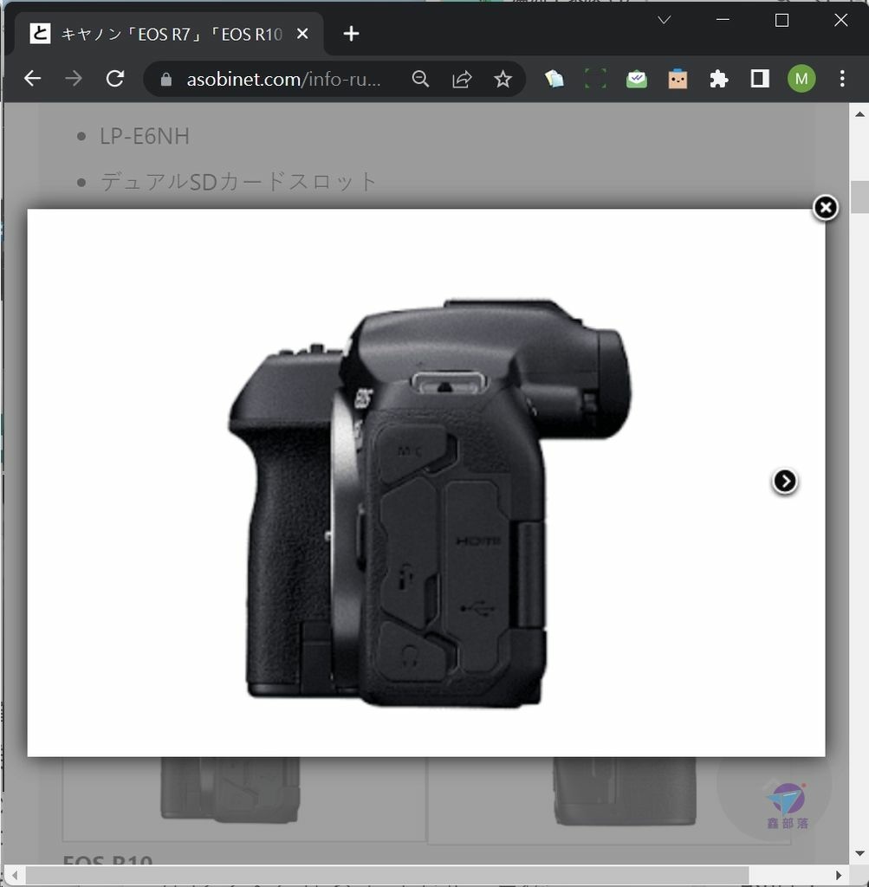
Task: View site information via lock icon
Action: [165, 79]
